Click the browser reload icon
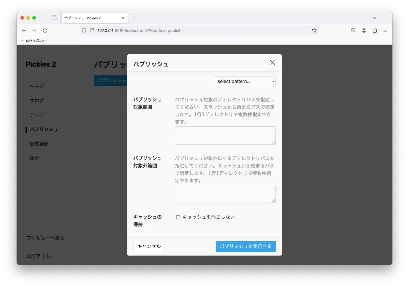The image size is (409, 287). coord(45,31)
